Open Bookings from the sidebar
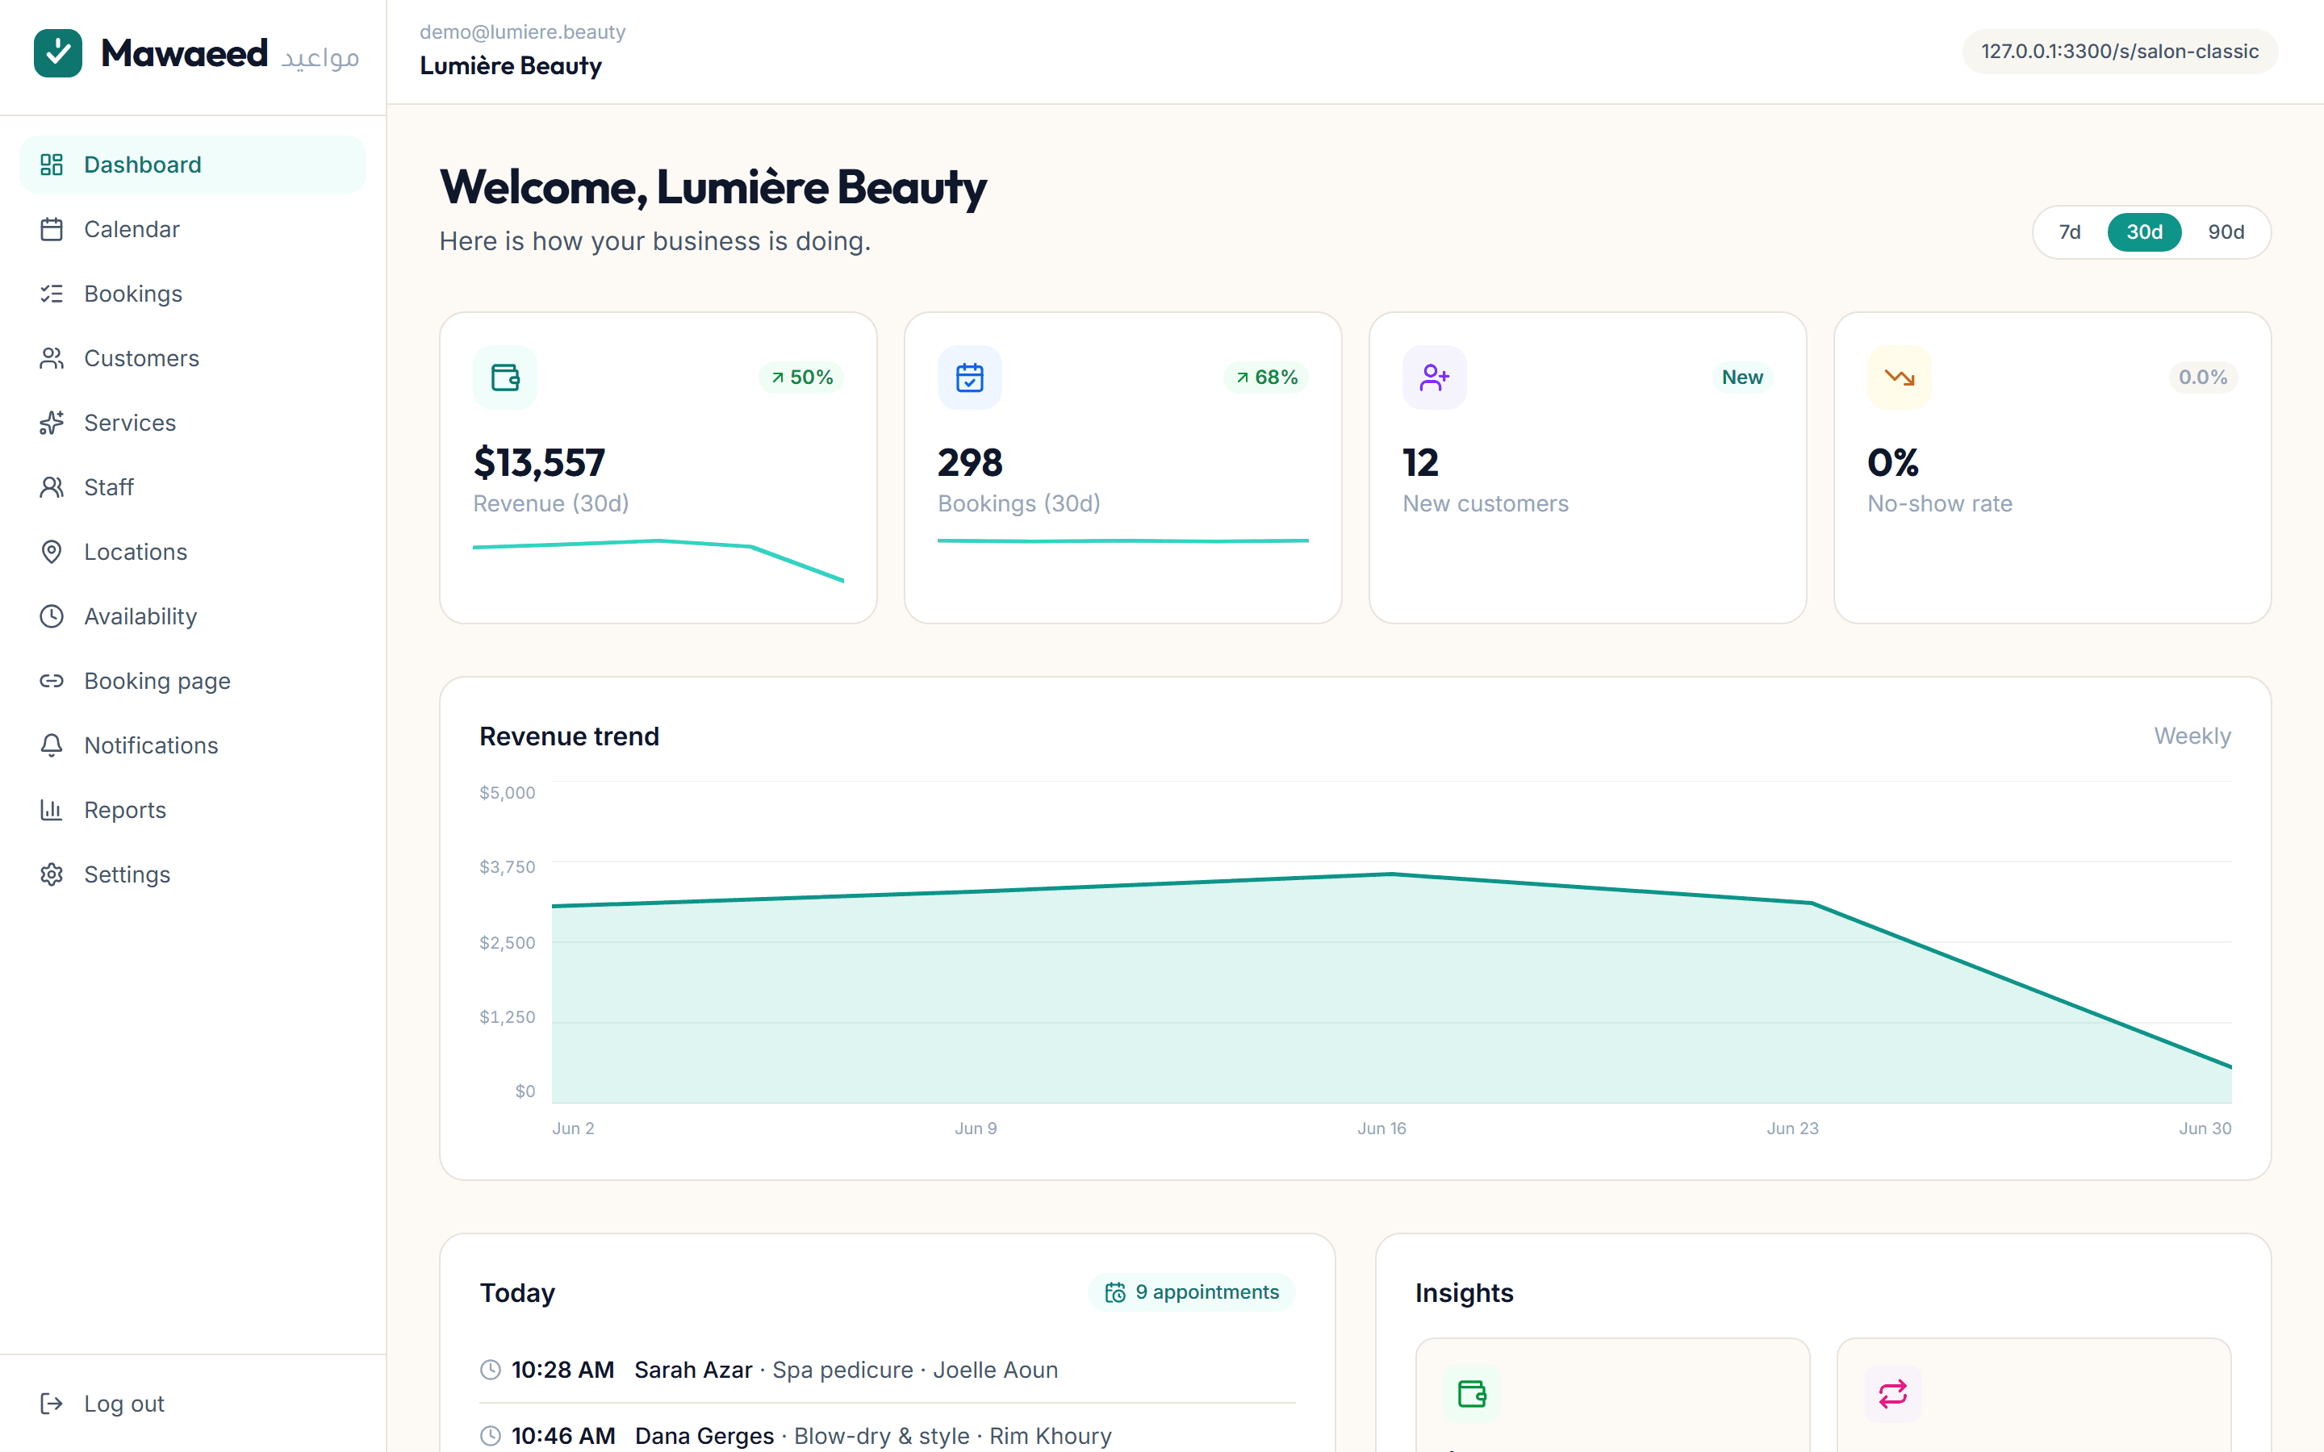This screenshot has width=2324, height=1452. click(x=193, y=294)
